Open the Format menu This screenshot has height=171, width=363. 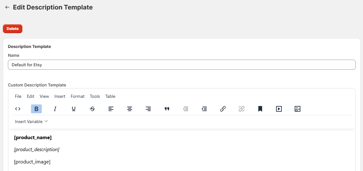point(77,96)
